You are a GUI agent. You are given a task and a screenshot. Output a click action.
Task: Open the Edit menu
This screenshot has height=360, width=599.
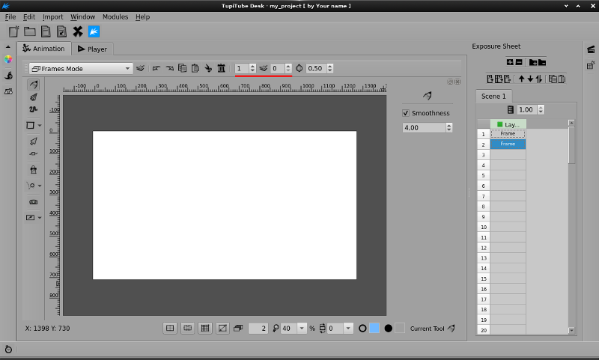(29, 16)
